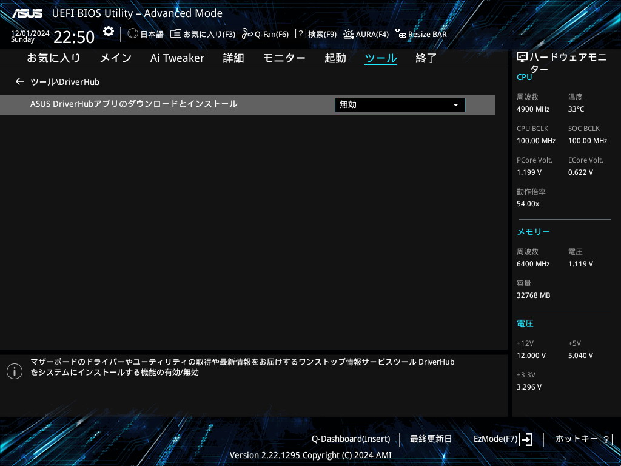Go back using the left arrow
Screen dimensions: 621x466
pyautogui.click(x=20, y=82)
